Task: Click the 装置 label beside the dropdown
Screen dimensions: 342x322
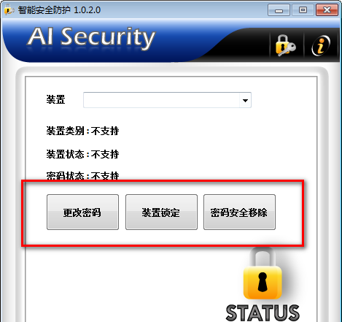Action: click(x=55, y=99)
